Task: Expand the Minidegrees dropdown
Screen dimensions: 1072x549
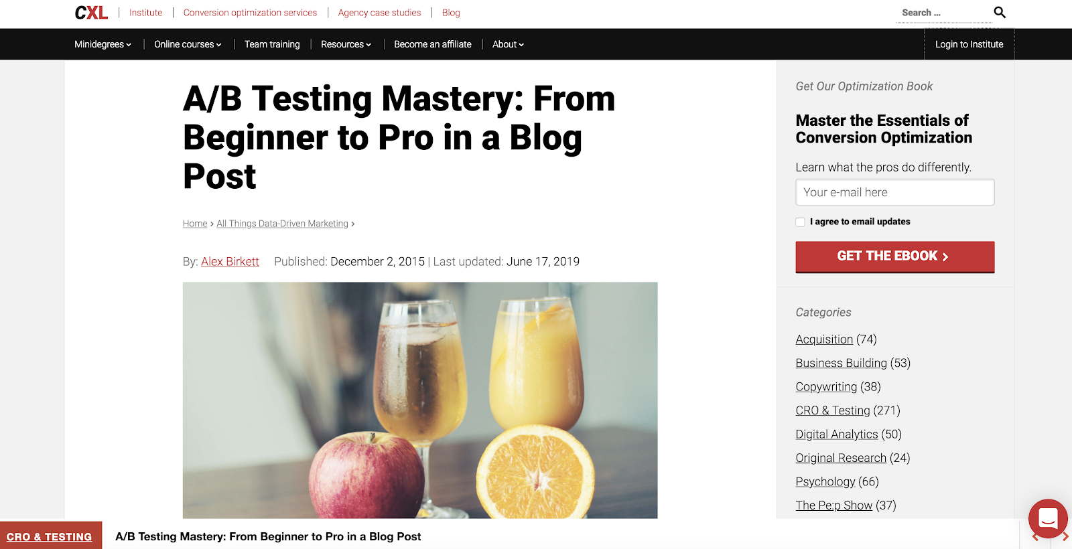Action: [103, 44]
